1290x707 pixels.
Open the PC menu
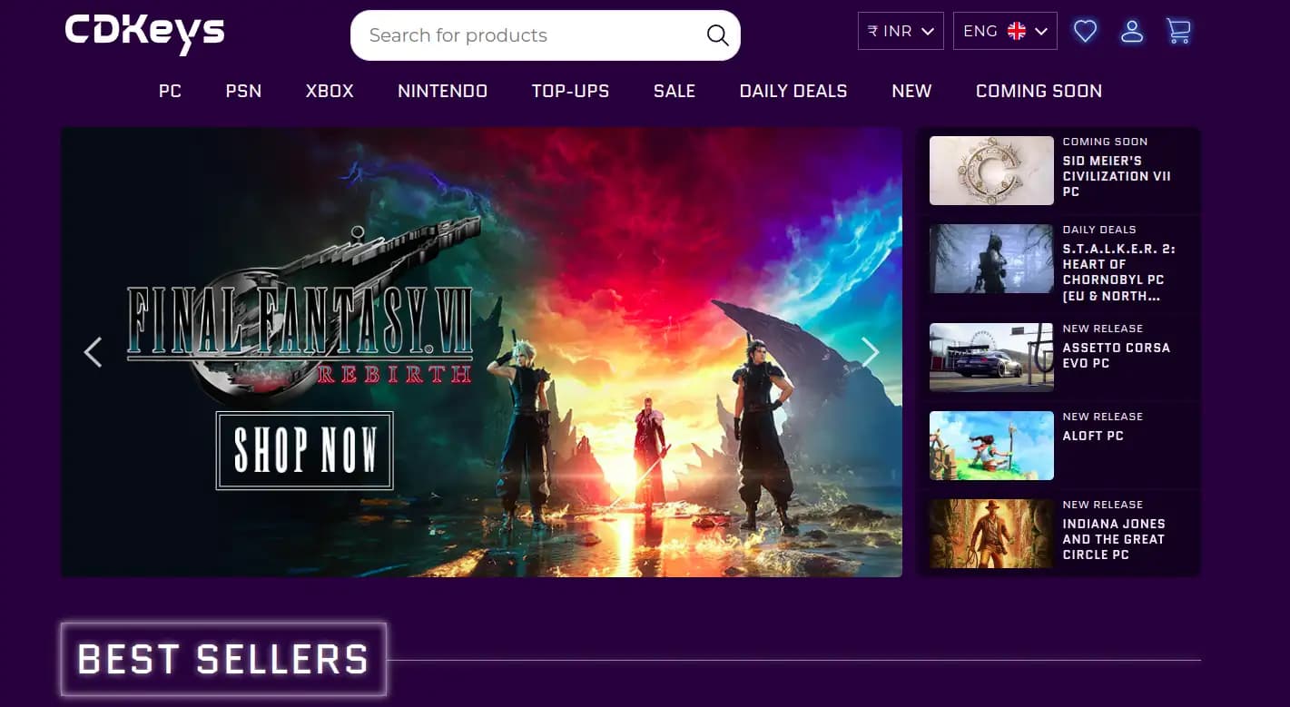[170, 91]
